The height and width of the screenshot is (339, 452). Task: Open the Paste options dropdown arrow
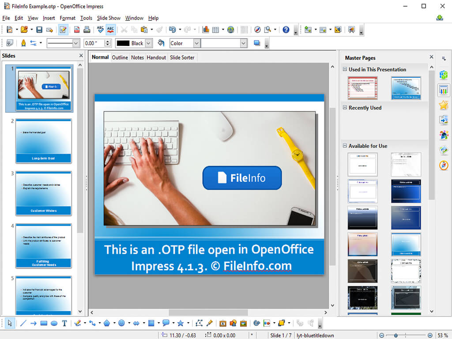[152, 30]
